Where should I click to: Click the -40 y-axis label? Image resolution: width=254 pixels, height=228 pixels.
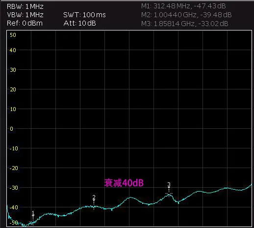point(14,207)
